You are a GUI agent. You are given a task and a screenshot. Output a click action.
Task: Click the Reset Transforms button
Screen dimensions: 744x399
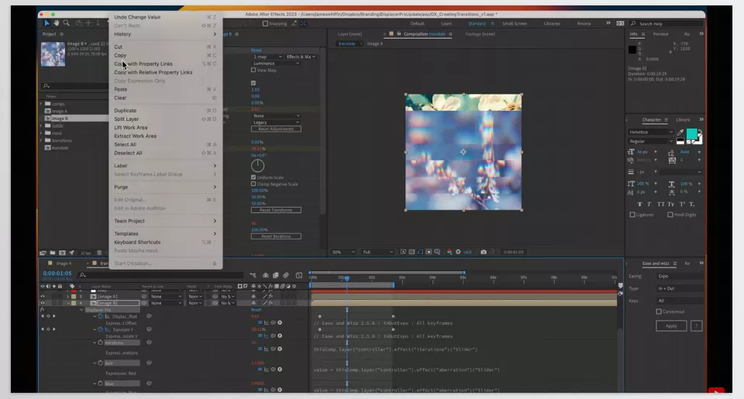[276, 210]
